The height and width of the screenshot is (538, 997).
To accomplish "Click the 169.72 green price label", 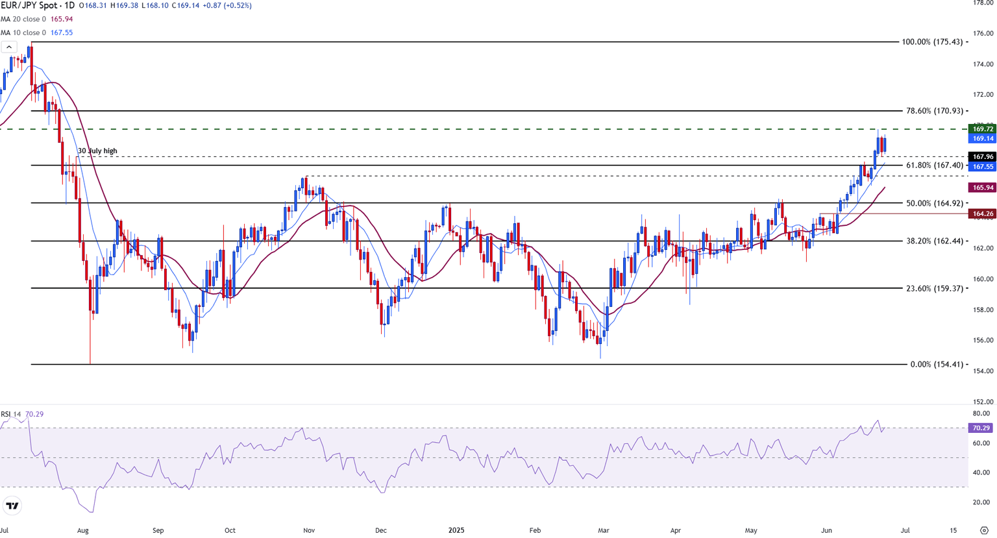I will click(981, 129).
